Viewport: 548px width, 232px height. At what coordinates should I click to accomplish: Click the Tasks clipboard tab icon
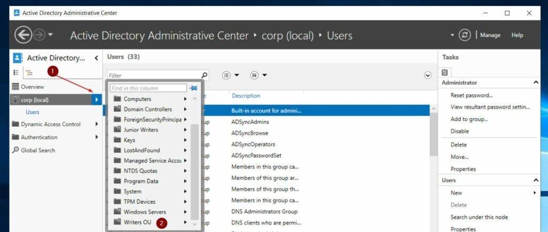coord(445,73)
